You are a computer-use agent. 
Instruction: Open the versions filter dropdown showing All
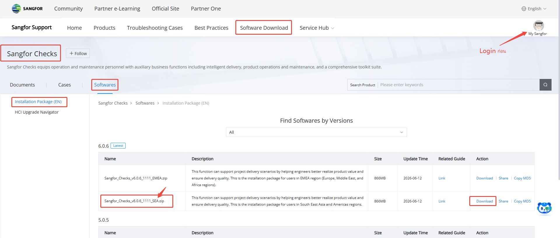(x=316, y=132)
